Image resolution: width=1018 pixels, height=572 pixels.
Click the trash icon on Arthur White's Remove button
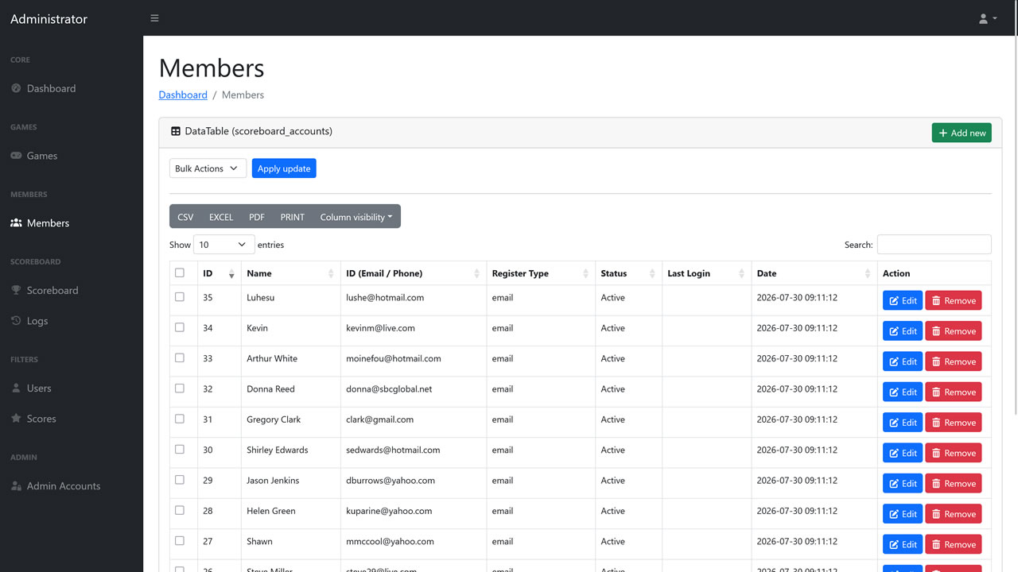pos(936,361)
